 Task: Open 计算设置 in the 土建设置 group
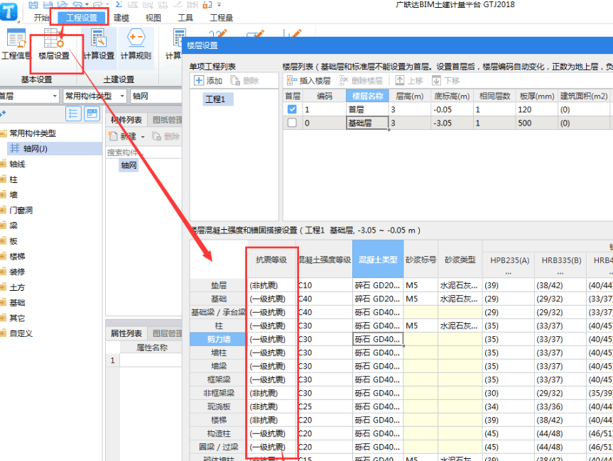coord(99,45)
